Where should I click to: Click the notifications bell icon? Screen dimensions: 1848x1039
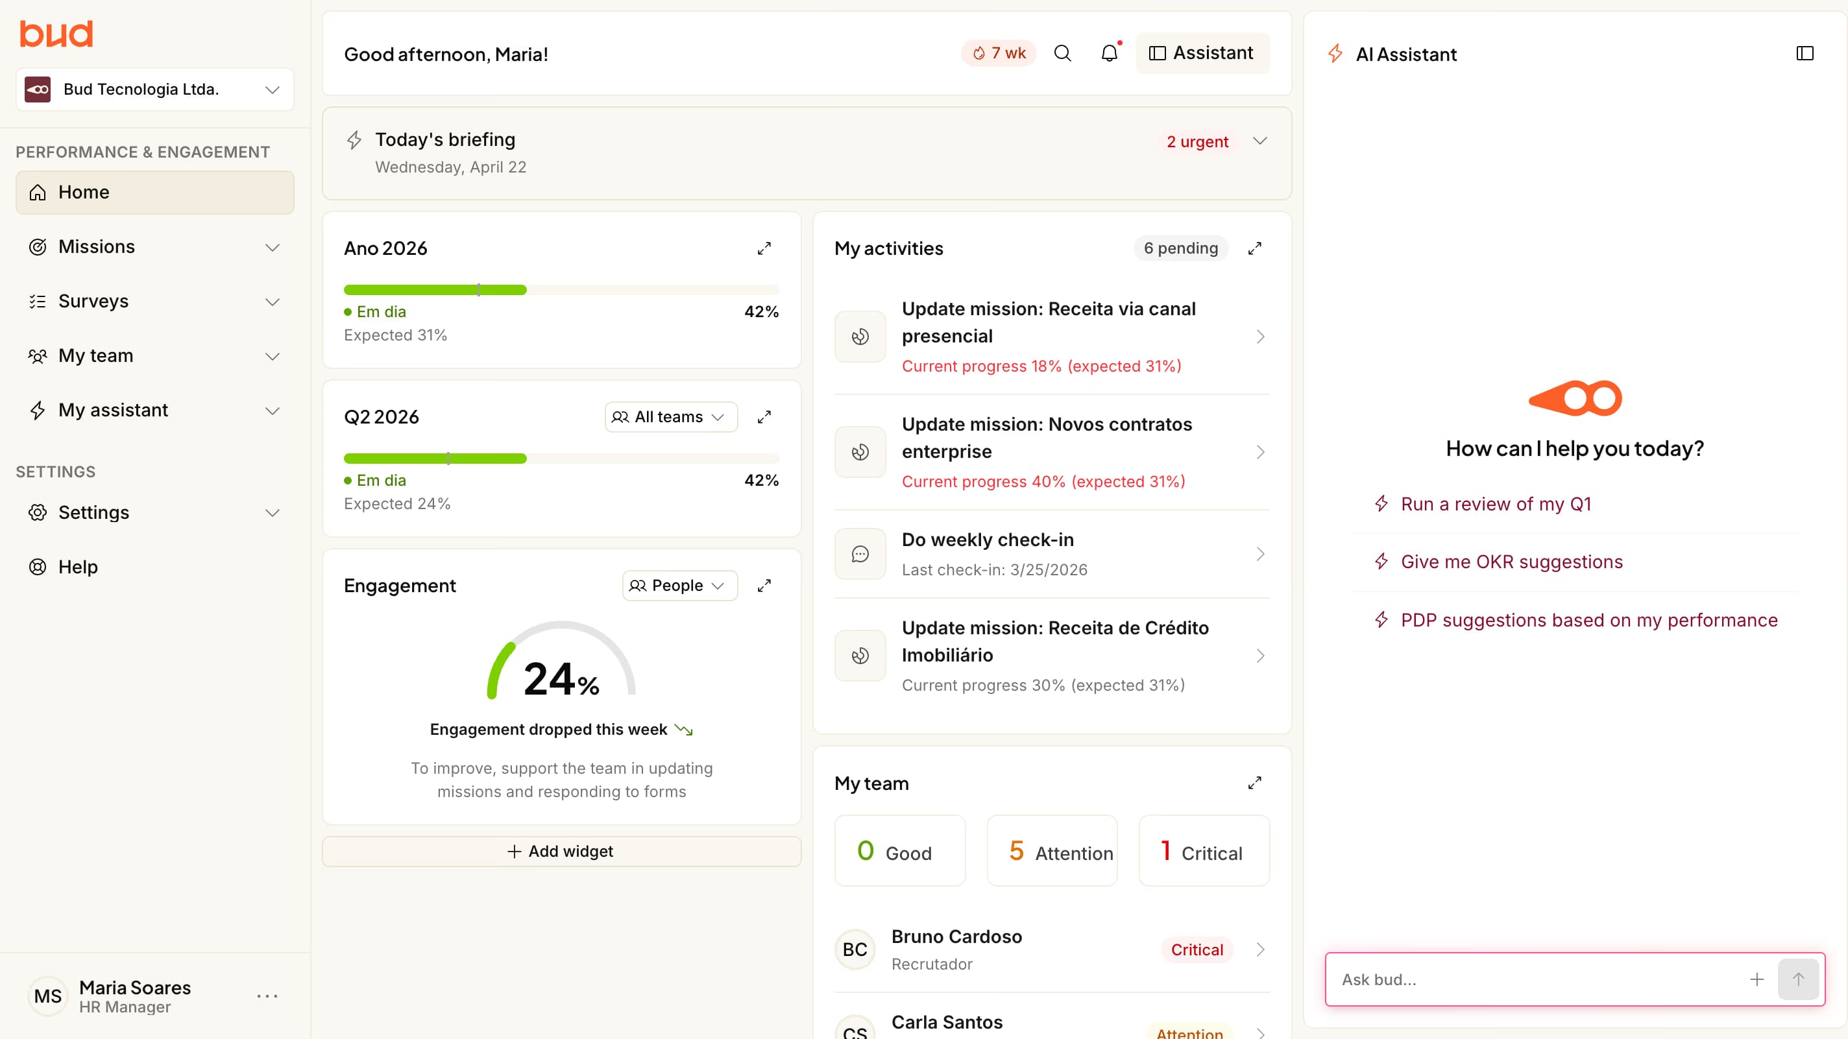pyautogui.click(x=1109, y=53)
